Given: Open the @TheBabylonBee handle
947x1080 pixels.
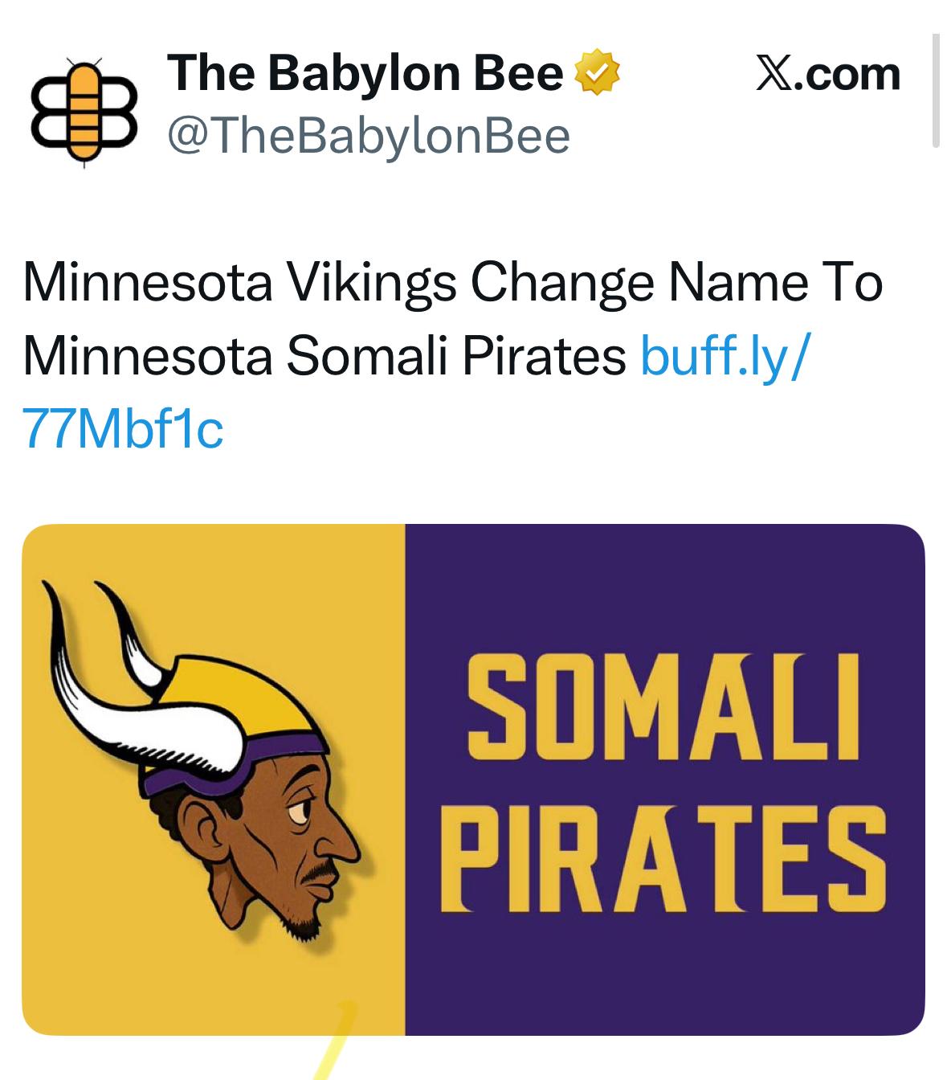Looking at the screenshot, I should tap(368, 136).
